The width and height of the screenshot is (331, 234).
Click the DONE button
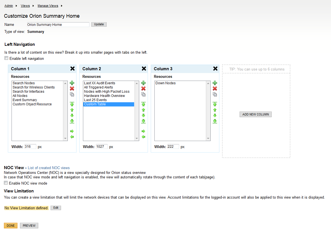(x=11, y=226)
